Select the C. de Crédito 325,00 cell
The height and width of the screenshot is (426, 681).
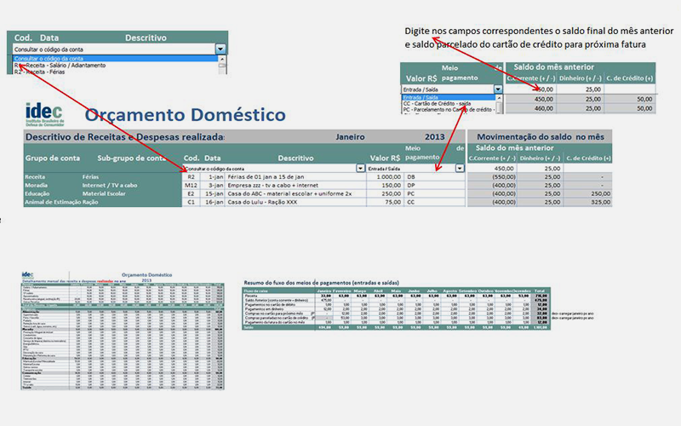pyautogui.click(x=613, y=203)
